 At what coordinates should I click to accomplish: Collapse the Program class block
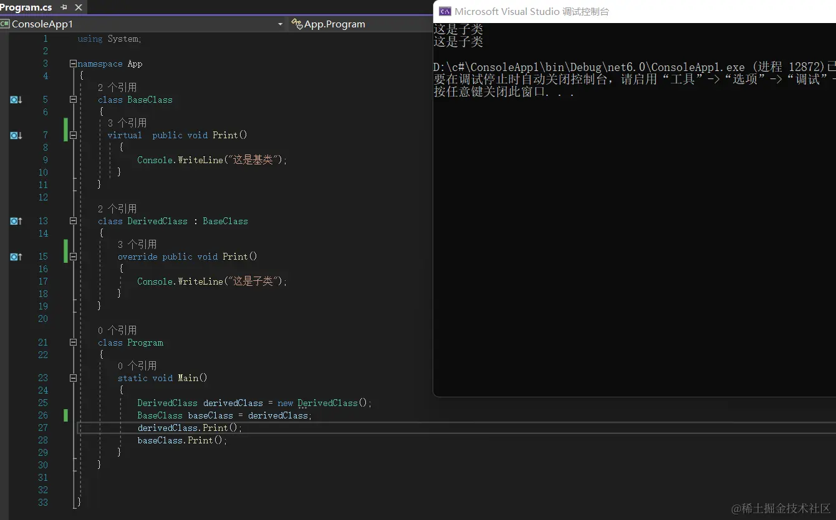point(73,343)
